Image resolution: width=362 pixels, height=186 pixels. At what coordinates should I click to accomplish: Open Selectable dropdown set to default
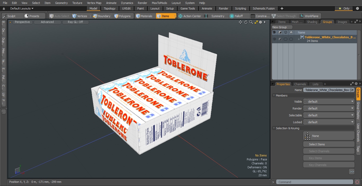coord(329,115)
